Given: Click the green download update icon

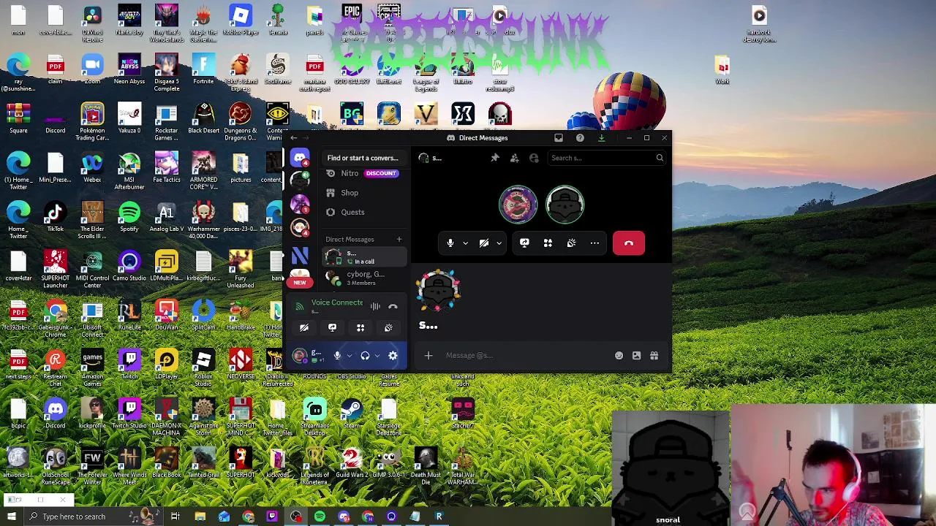Looking at the screenshot, I should point(601,138).
